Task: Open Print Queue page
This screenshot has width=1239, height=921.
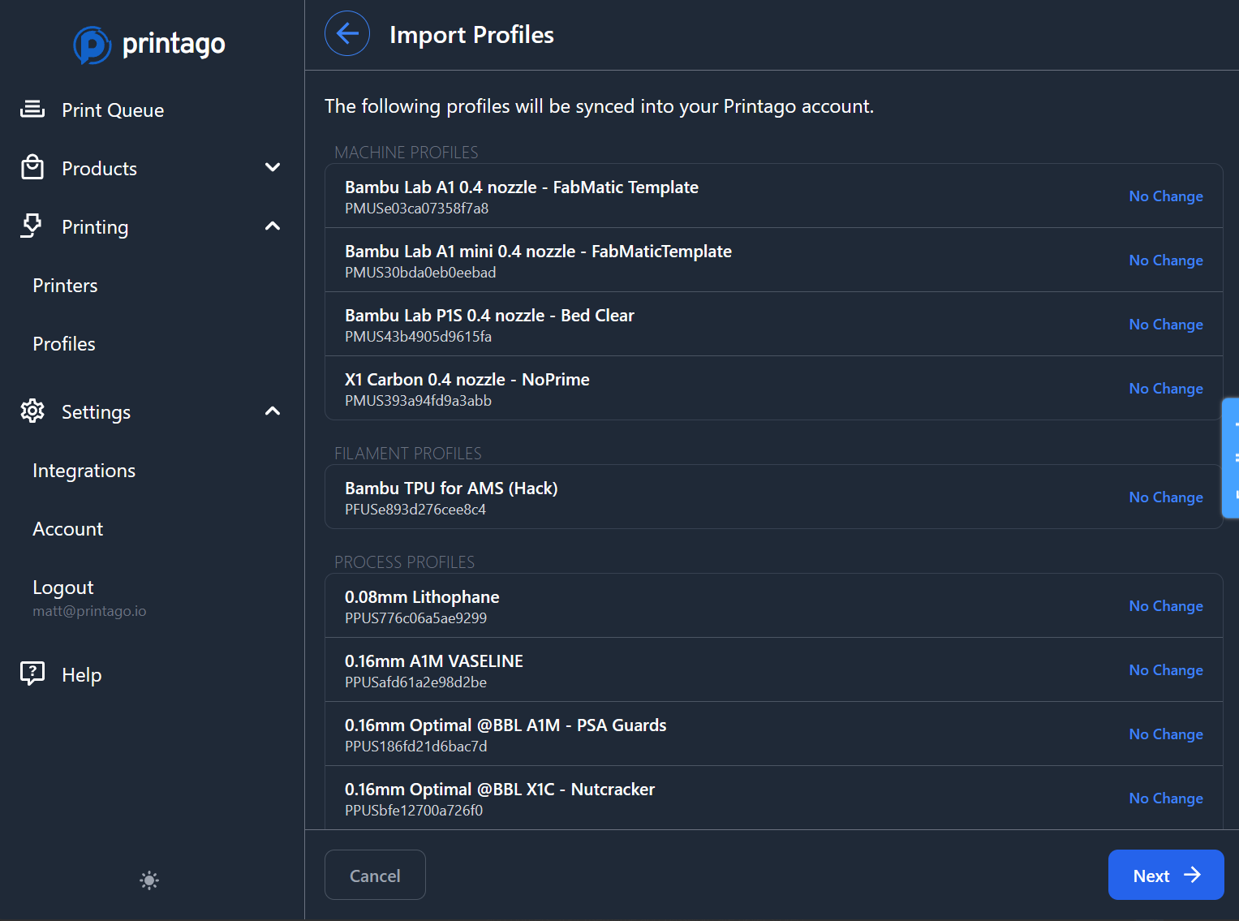Action: 113,110
